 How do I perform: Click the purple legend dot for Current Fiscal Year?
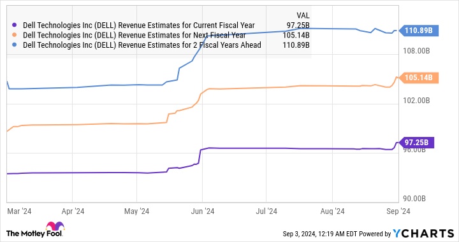click(x=14, y=25)
